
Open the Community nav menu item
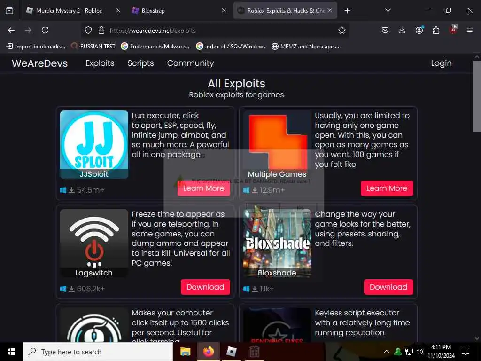(190, 63)
